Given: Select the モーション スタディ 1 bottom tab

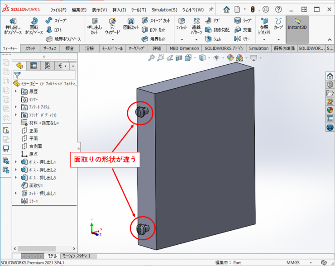Looking at the screenshot, I should click(x=77, y=256).
